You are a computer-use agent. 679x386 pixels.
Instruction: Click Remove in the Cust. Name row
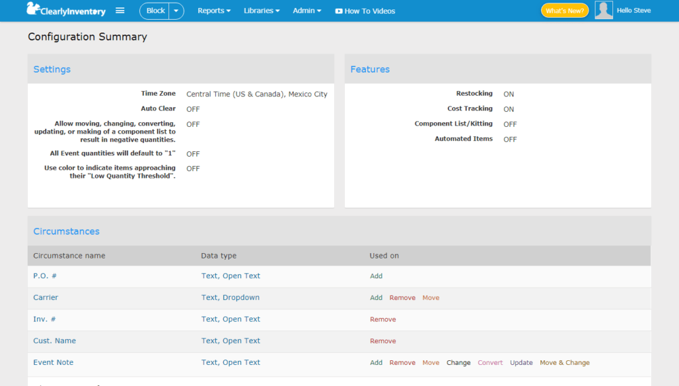(383, 341)
